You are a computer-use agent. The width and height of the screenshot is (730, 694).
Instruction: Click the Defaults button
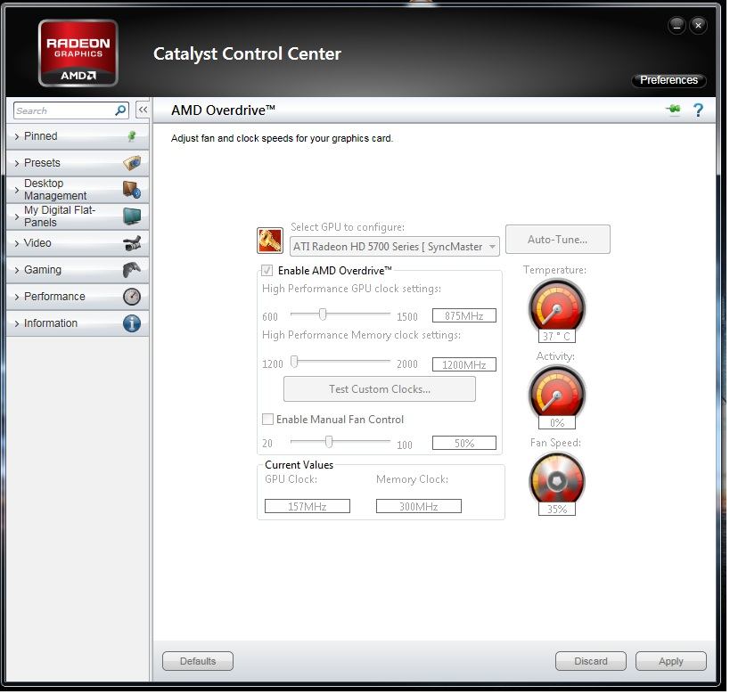point(198,661)
